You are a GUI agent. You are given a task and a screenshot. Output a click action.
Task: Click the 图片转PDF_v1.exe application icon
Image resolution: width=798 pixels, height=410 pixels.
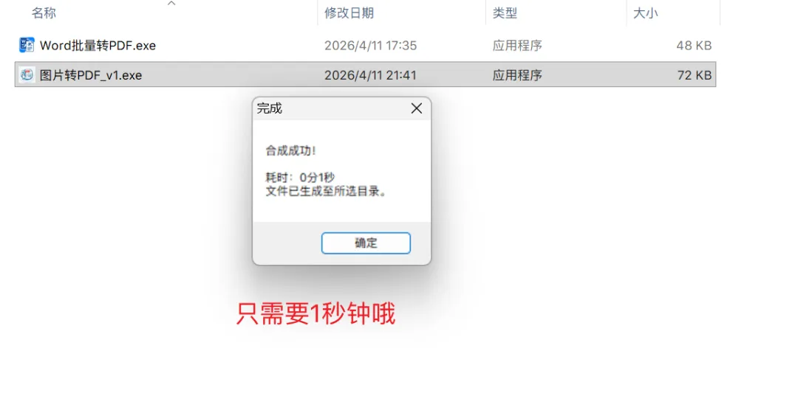point(27,74)
